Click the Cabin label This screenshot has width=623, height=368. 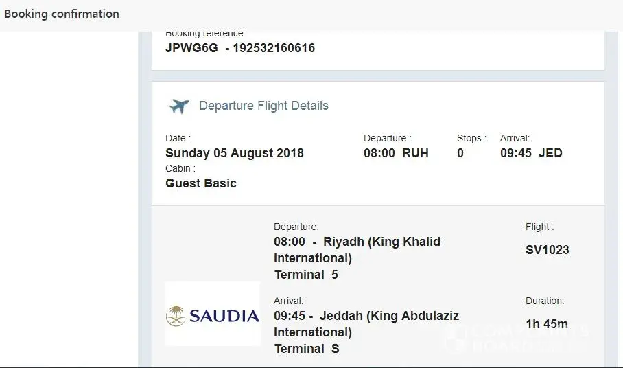(x=180, y=168)
